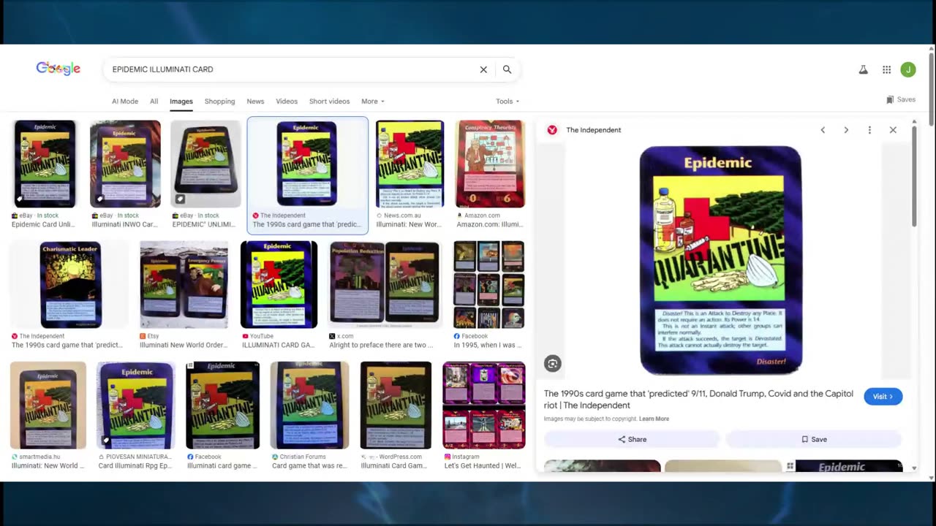
Task: Open the Learn More copyright link
Action: pyautogui.click(x=654, y=419)
